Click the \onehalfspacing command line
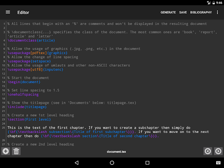The image size is (224, 168). coord(23,94)
